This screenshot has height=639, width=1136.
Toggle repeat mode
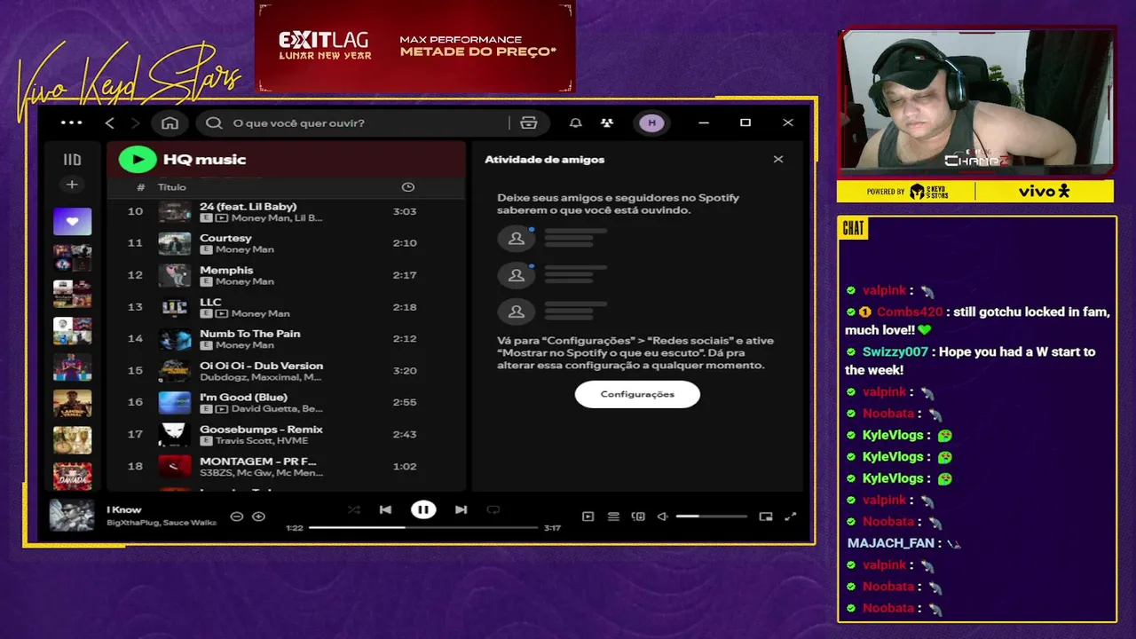pos(493,509)
